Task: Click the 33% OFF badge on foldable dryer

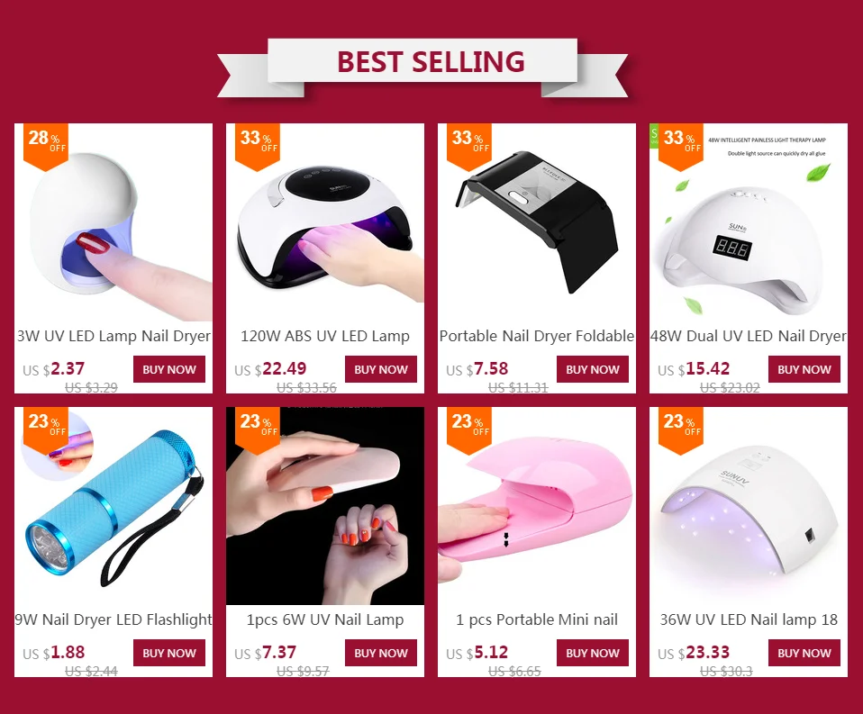Action: pos(469,143)
